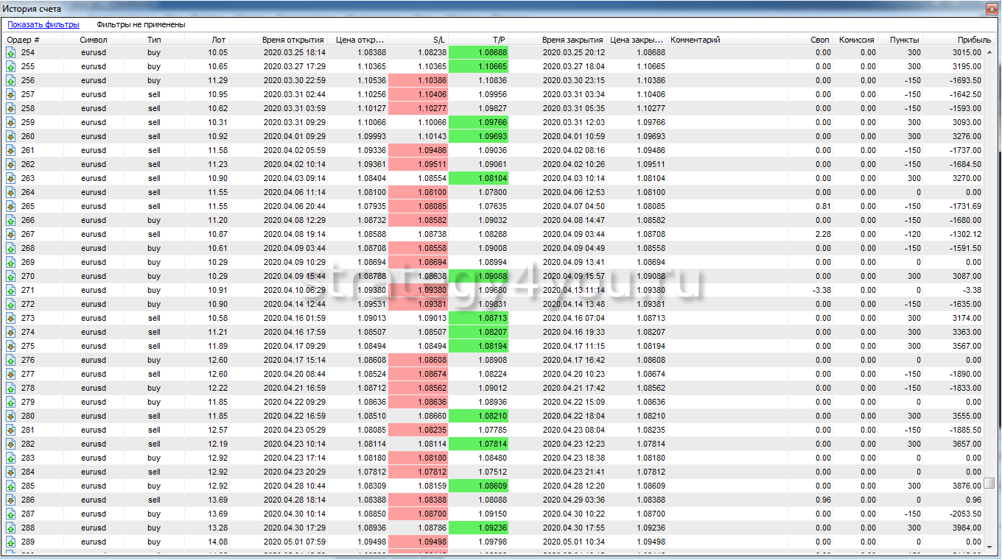This screenshot has height=560, width=1002.
Task: Click the 'Символ' column header
Action: (x=94, y=40)
